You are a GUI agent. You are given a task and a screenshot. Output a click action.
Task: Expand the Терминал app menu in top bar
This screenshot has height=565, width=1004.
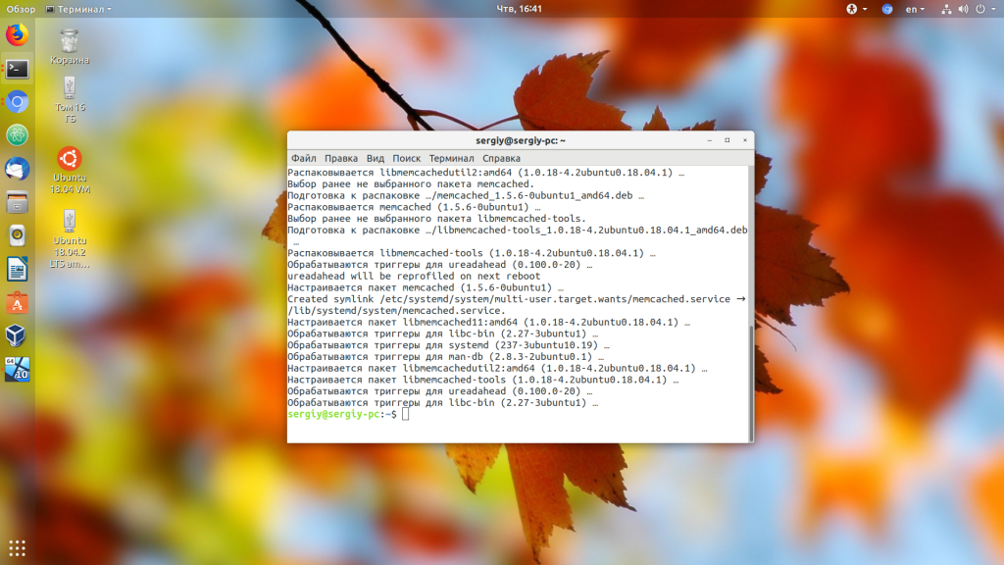tap(78, 9)
